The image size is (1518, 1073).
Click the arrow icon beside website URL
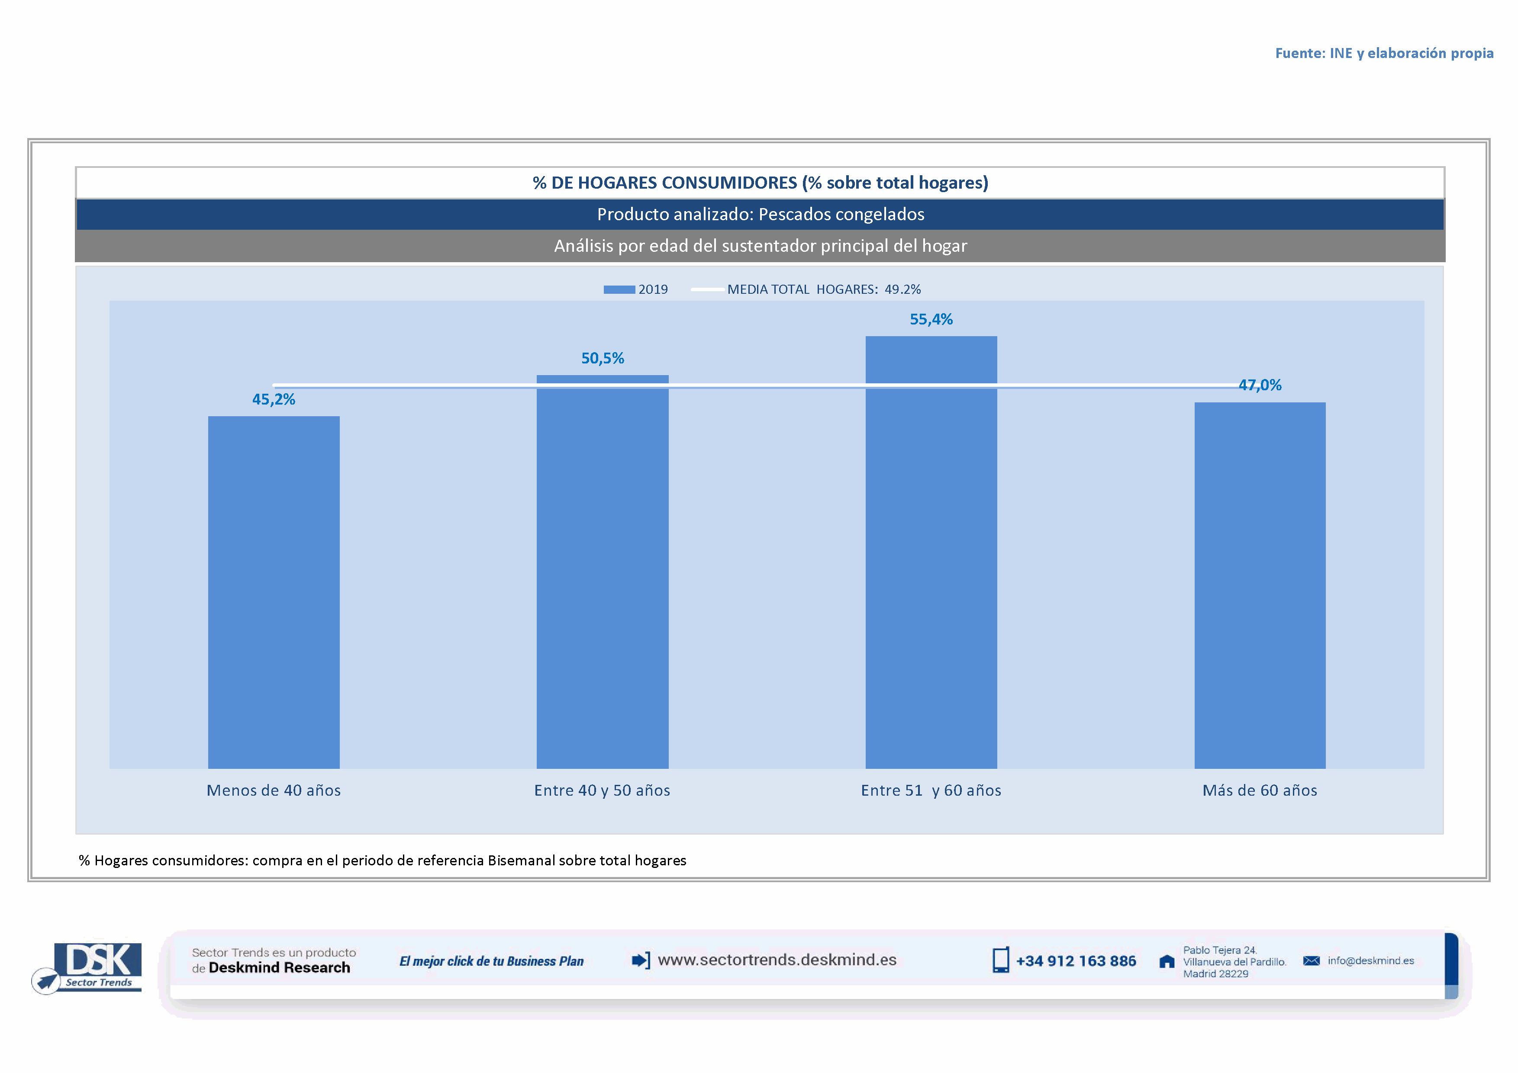640,960
